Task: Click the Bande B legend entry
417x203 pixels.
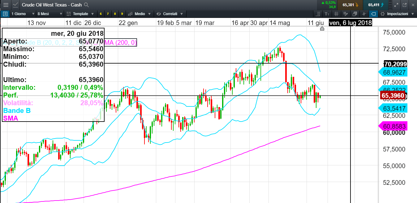Action: point(17,110)
